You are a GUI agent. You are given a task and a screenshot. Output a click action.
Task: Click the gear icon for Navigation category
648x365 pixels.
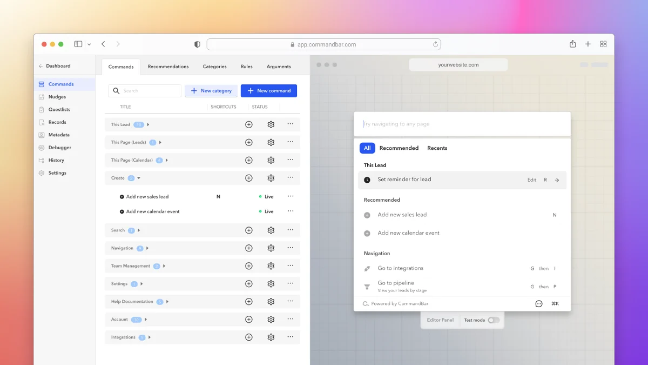tap(271, 248)
